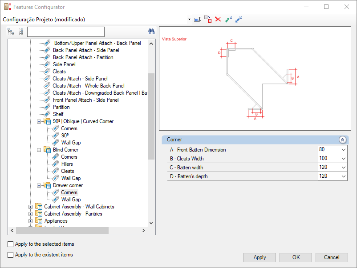
Task: Click the tree horizontal scrollbar
Action: [x=62, y=231]
